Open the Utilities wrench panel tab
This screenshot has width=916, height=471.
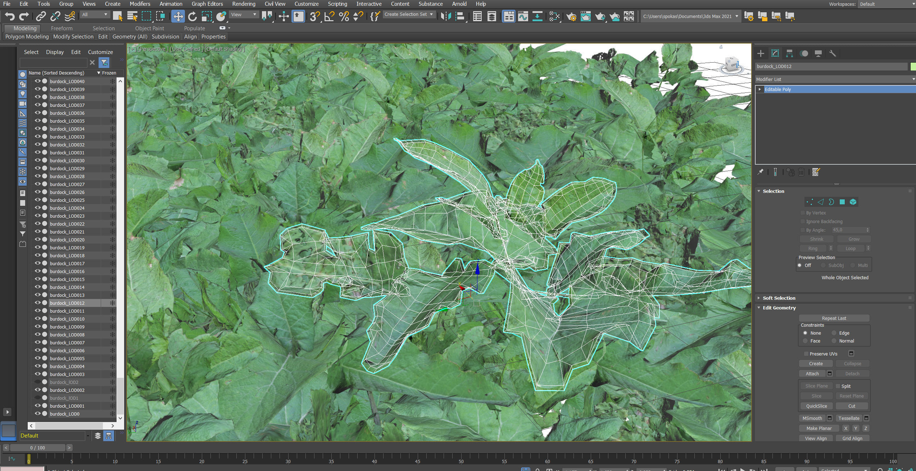pos(833,53)
